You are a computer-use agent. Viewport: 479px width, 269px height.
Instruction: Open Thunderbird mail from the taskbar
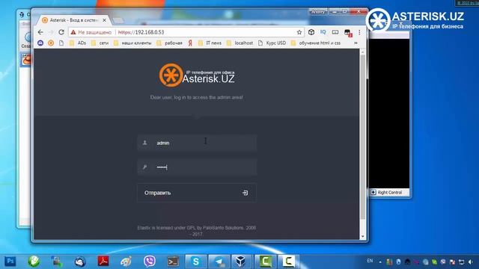[x=80, y=262]
